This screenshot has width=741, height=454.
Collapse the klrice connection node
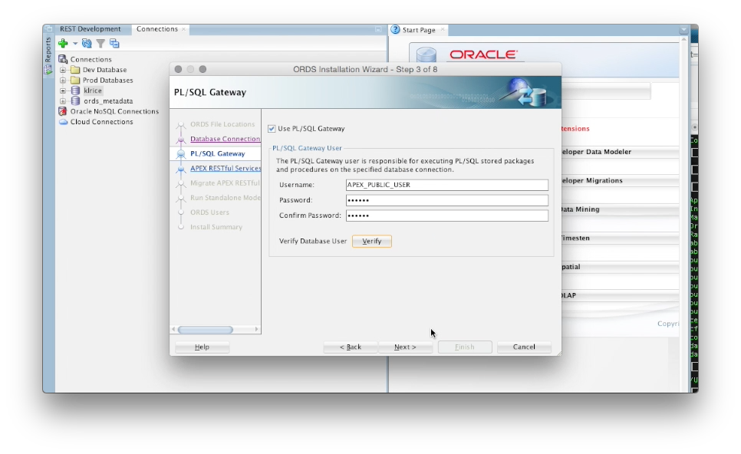pyautogui.click(x=62, y=90)
